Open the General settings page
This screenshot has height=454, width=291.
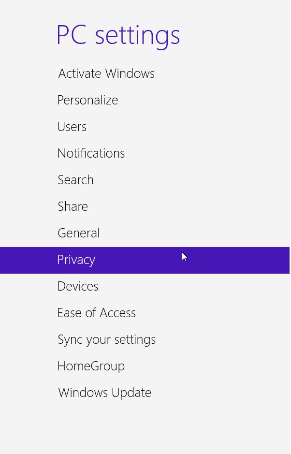[x=78, y=233]
